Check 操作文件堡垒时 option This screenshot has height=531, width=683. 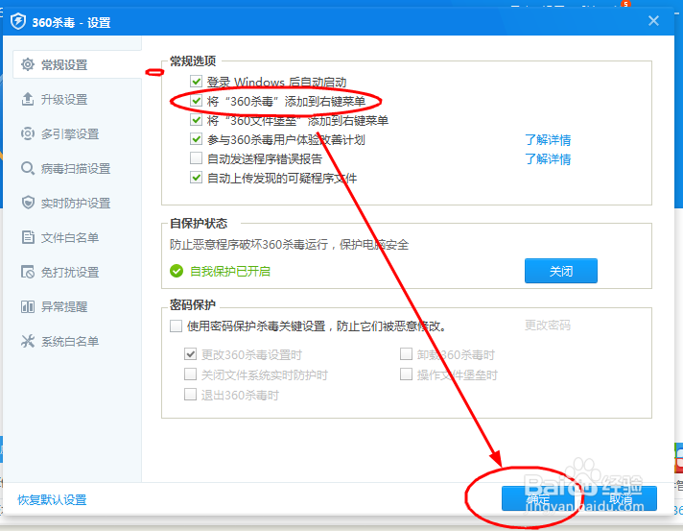tap(406, 374)
